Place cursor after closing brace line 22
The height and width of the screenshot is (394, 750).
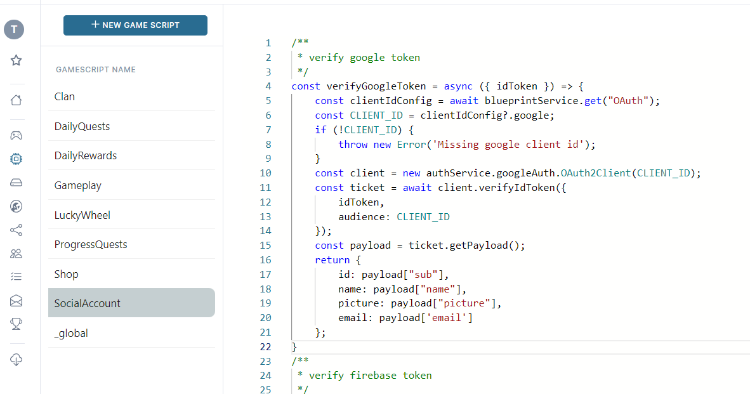pos(298,346)
